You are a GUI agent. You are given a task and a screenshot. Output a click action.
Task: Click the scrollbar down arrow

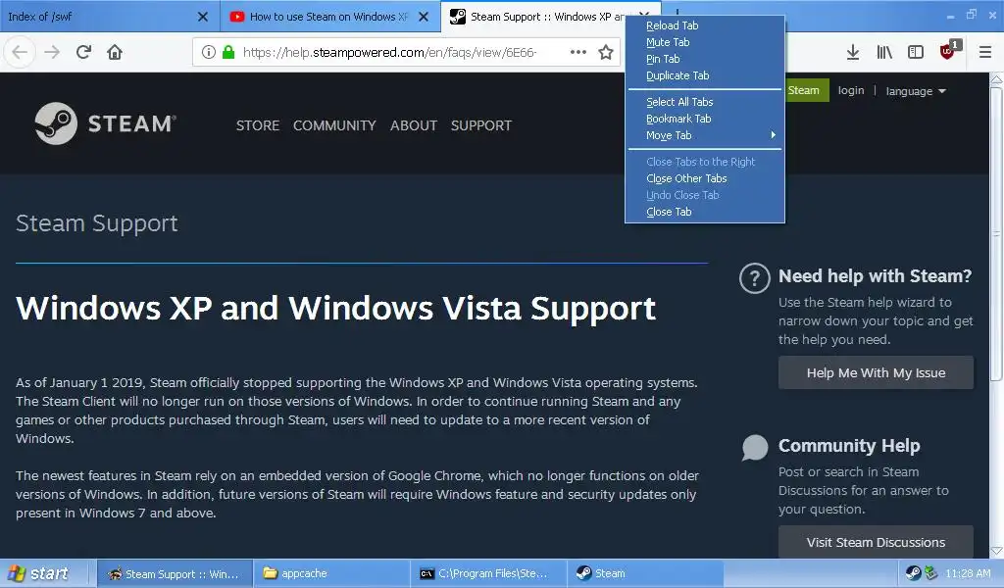pos(996,551)
